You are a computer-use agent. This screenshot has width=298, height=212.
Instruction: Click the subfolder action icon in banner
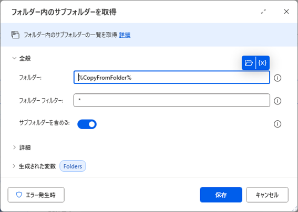tap(15, 35)
